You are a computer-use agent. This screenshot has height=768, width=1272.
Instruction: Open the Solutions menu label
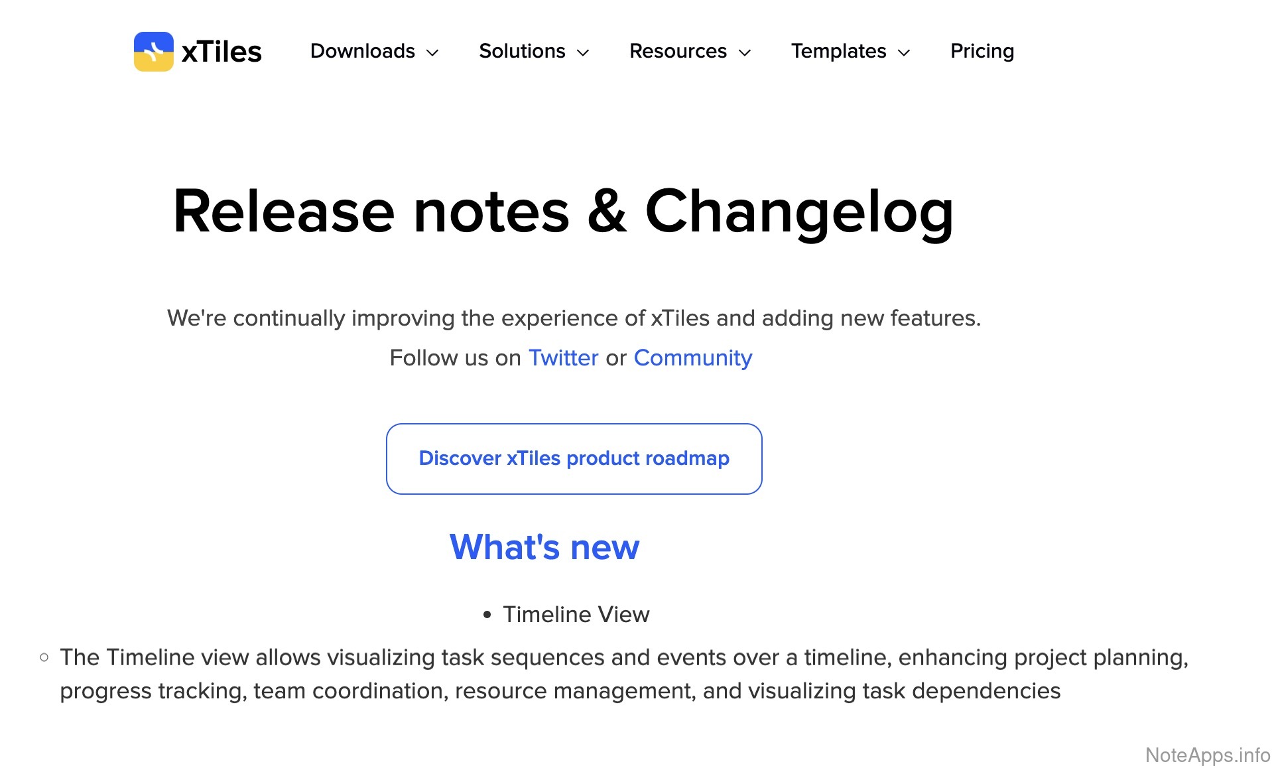[x=522, y=51]
